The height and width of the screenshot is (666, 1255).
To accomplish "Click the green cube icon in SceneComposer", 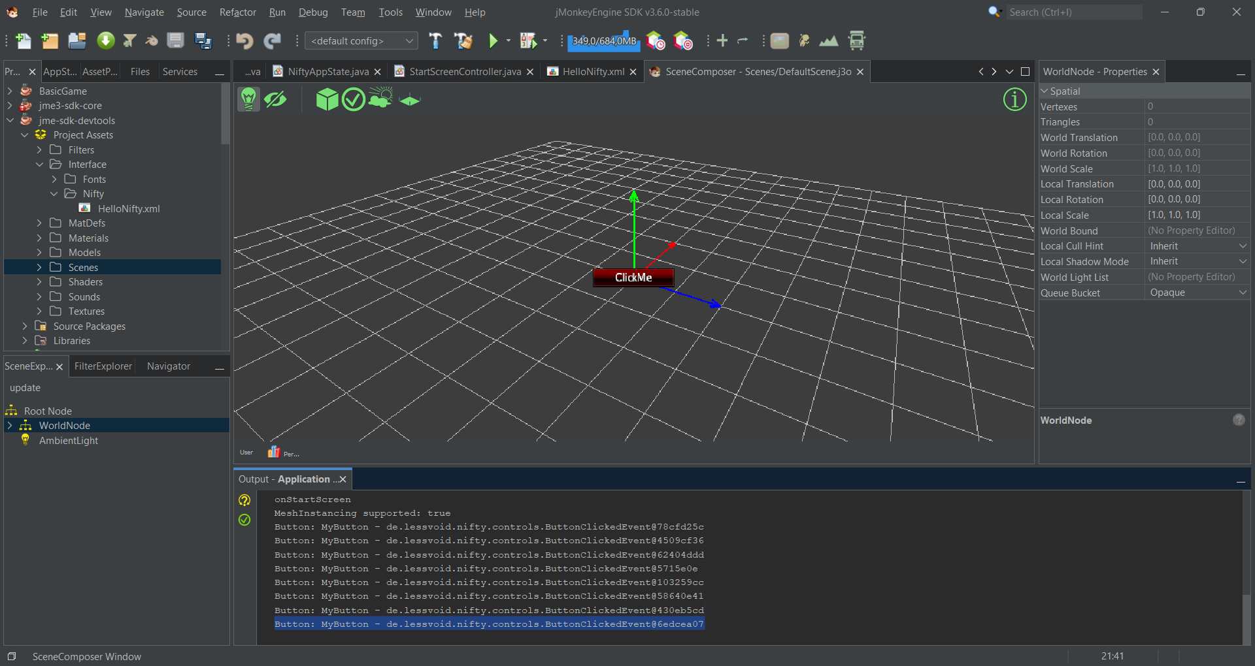I will pos(327,99).
